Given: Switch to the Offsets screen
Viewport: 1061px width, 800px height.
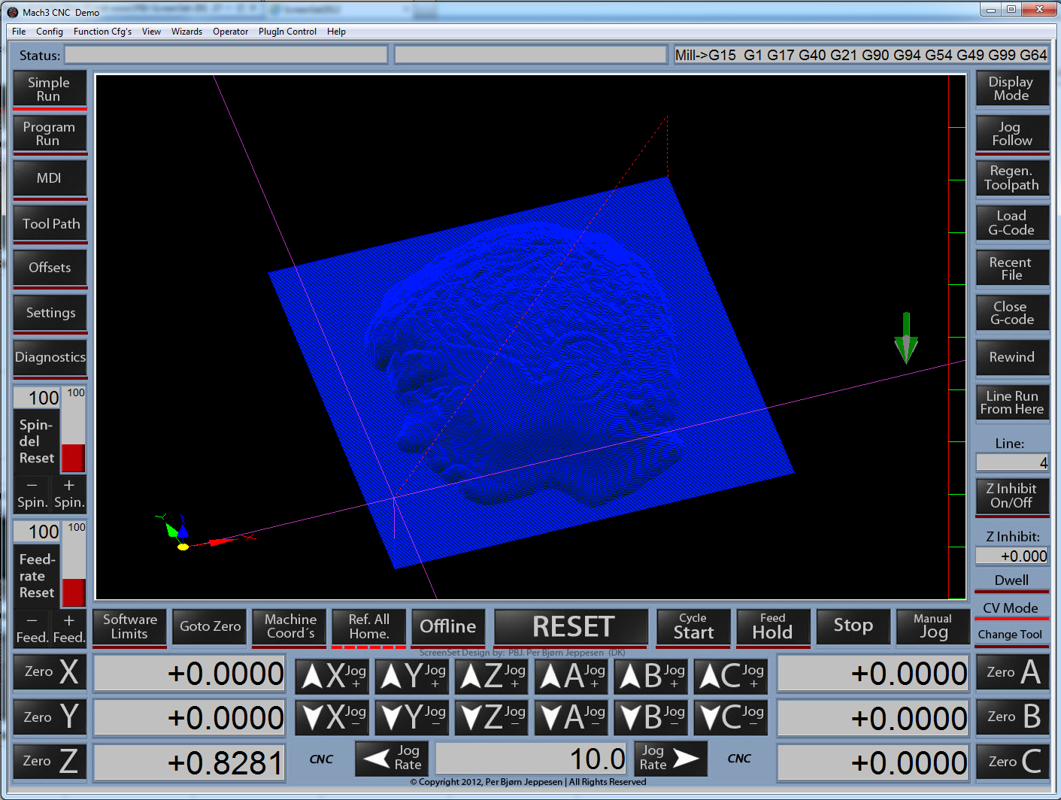Looking at the screenshot, I should click(x=50, y=268).
